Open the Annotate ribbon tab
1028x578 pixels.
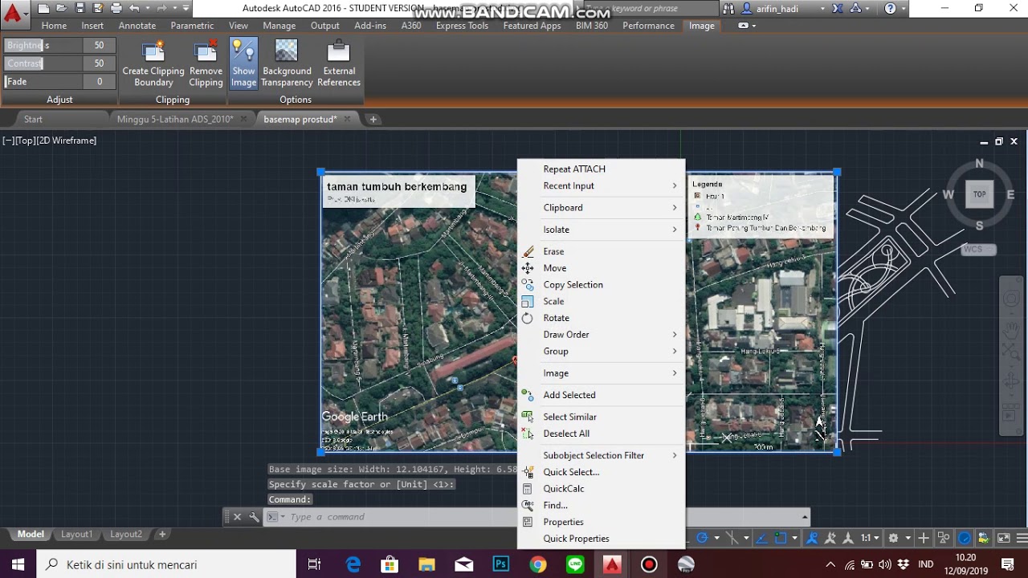click(x=137, y=26)
